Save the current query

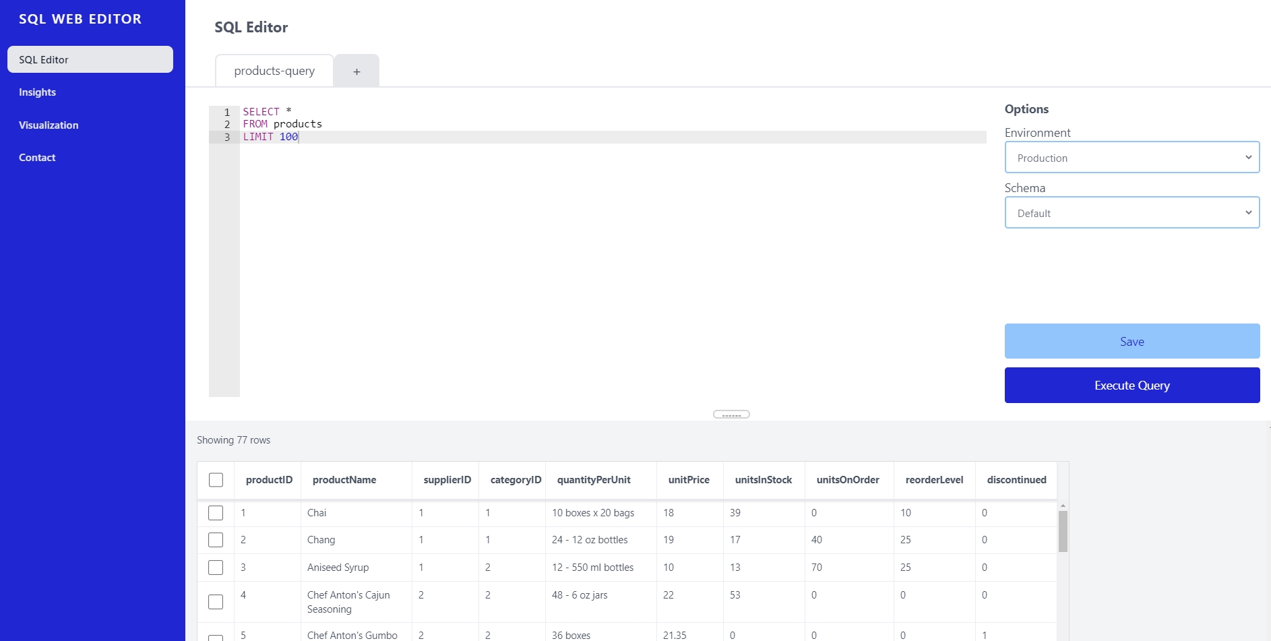[x=1131, y=341]
